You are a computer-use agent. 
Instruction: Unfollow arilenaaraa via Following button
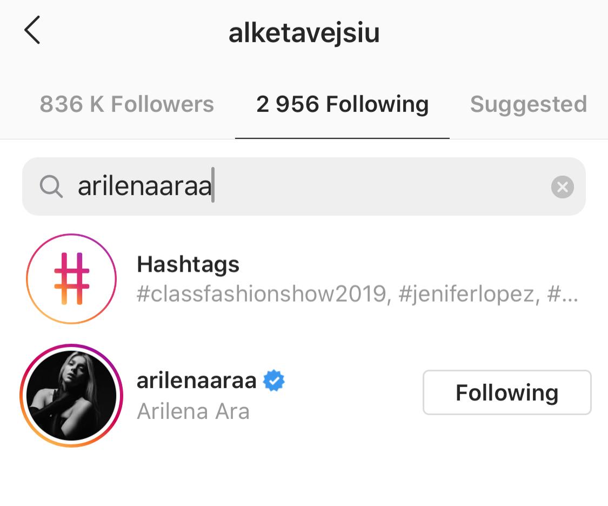(x=507, y=392)
